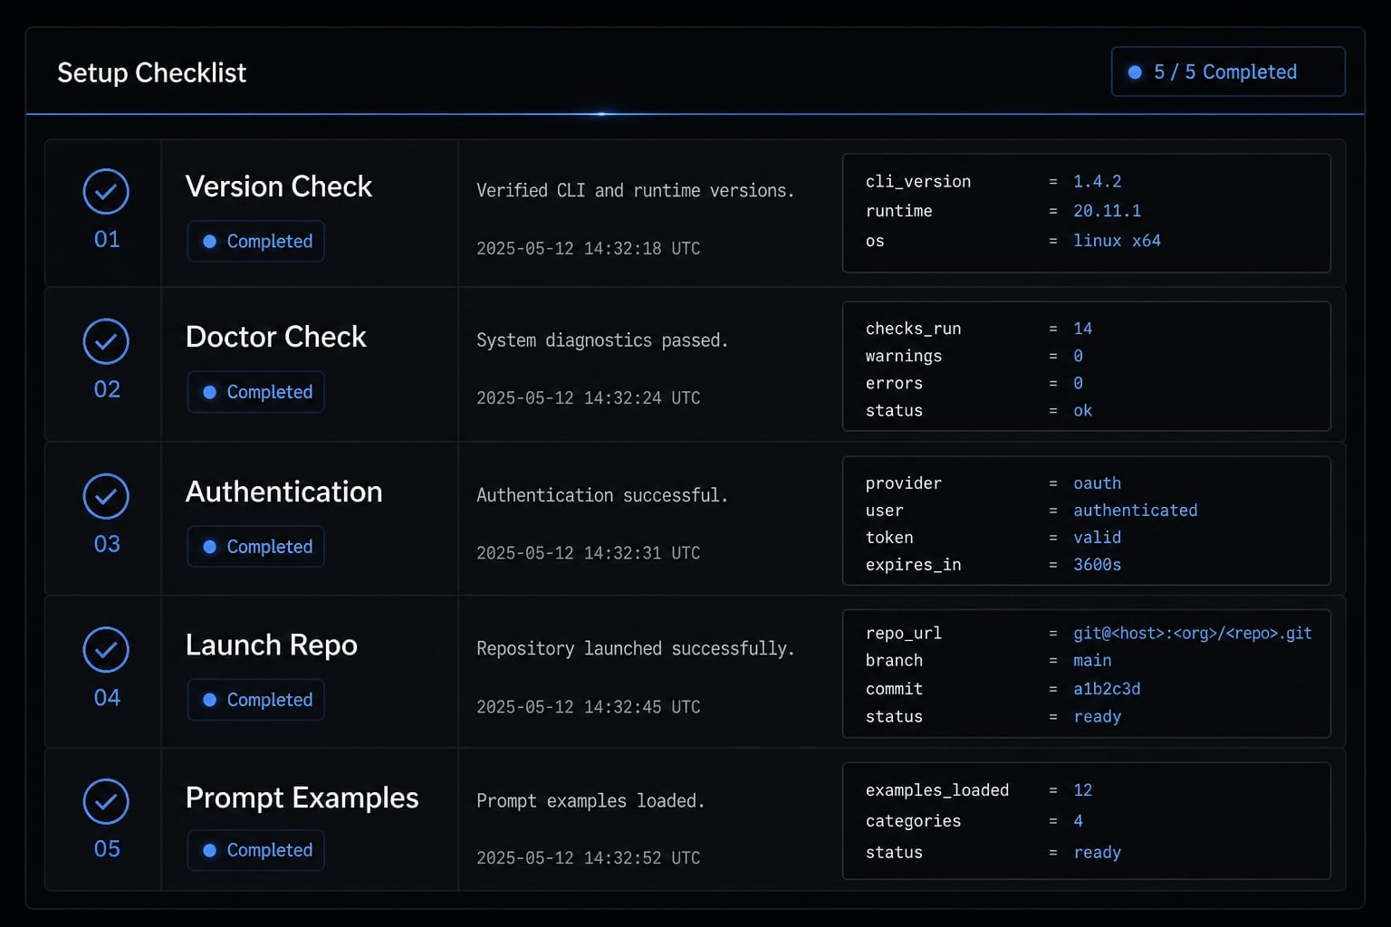Click the commit value a1b2c3d
Screen dimensions: 1391x927
[1107, 689]
